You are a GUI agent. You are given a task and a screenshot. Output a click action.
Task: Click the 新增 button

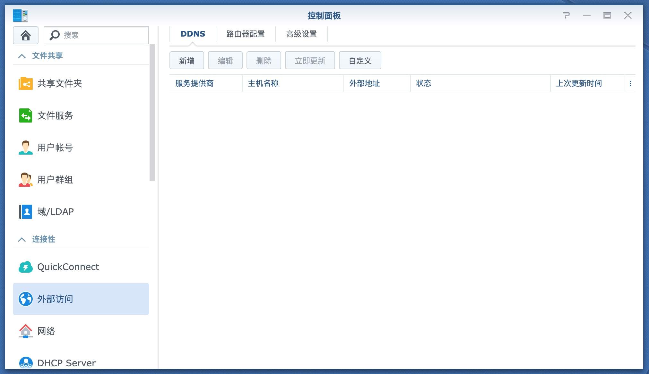coord(187,61)
